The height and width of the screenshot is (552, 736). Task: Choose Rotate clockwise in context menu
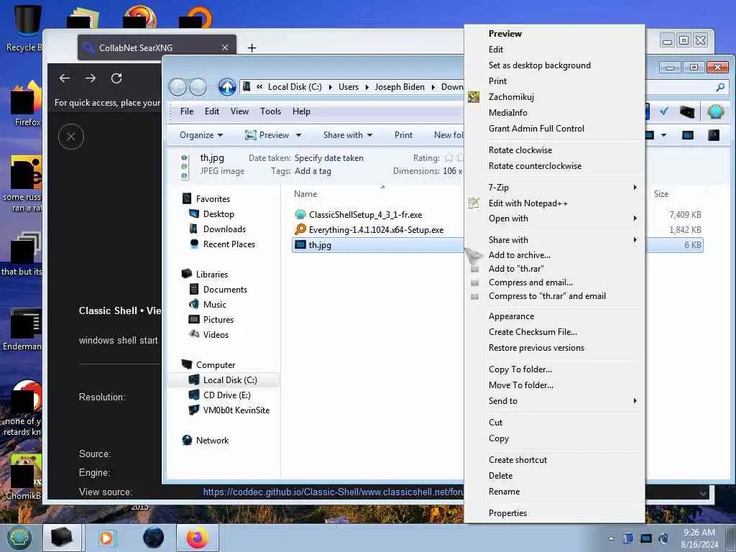click(520, 150)
